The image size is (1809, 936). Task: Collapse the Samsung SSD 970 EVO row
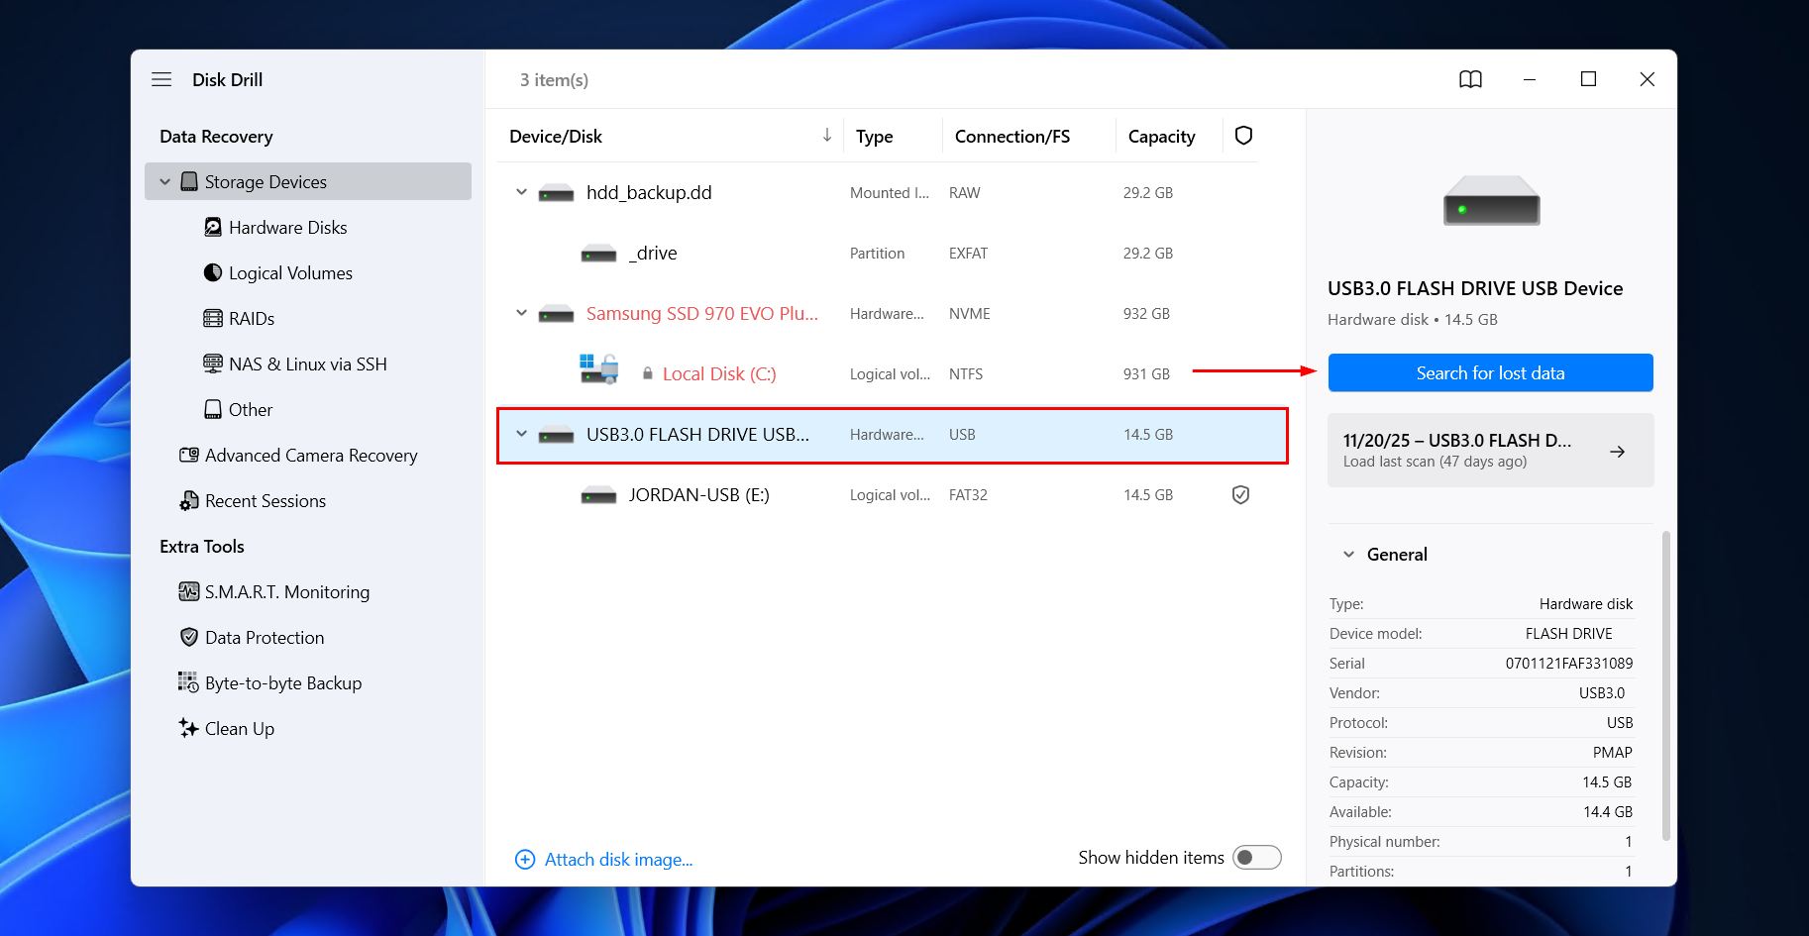[520, 313]
